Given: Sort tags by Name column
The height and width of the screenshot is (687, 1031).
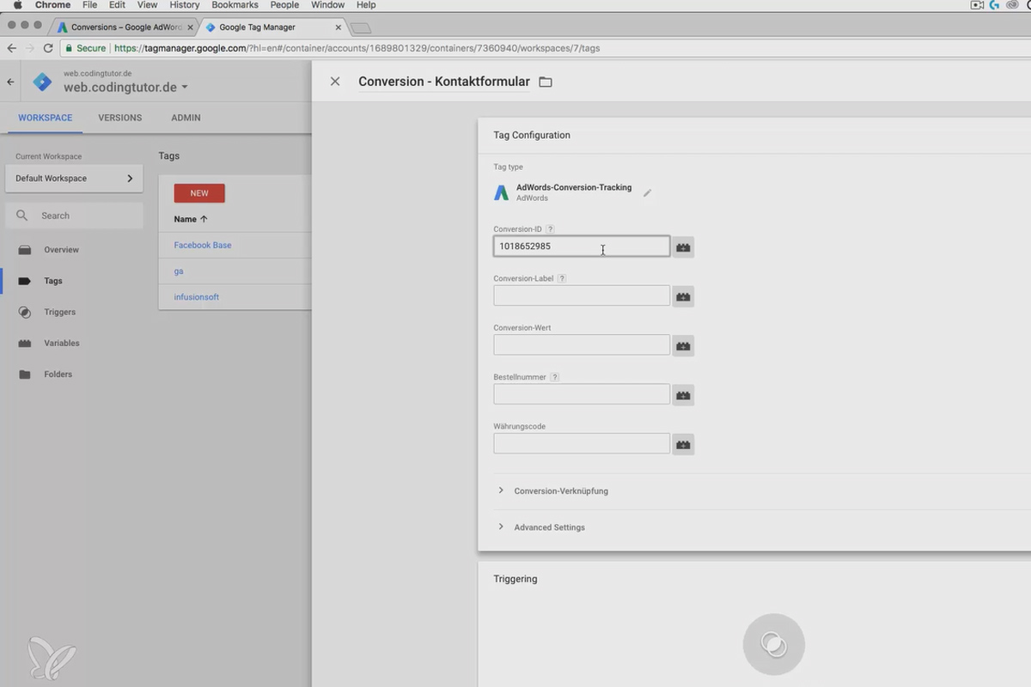Looking at the screenshot, I should tap(191, 219).
